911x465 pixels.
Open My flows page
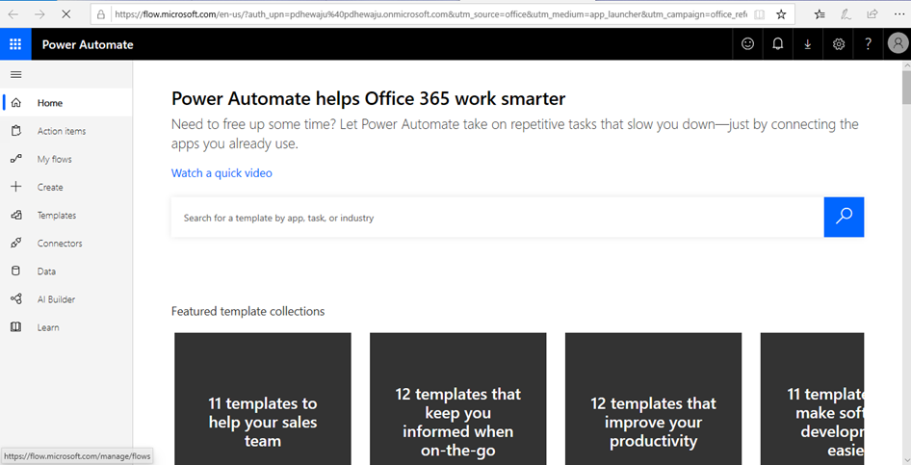(x=66, y=159)
